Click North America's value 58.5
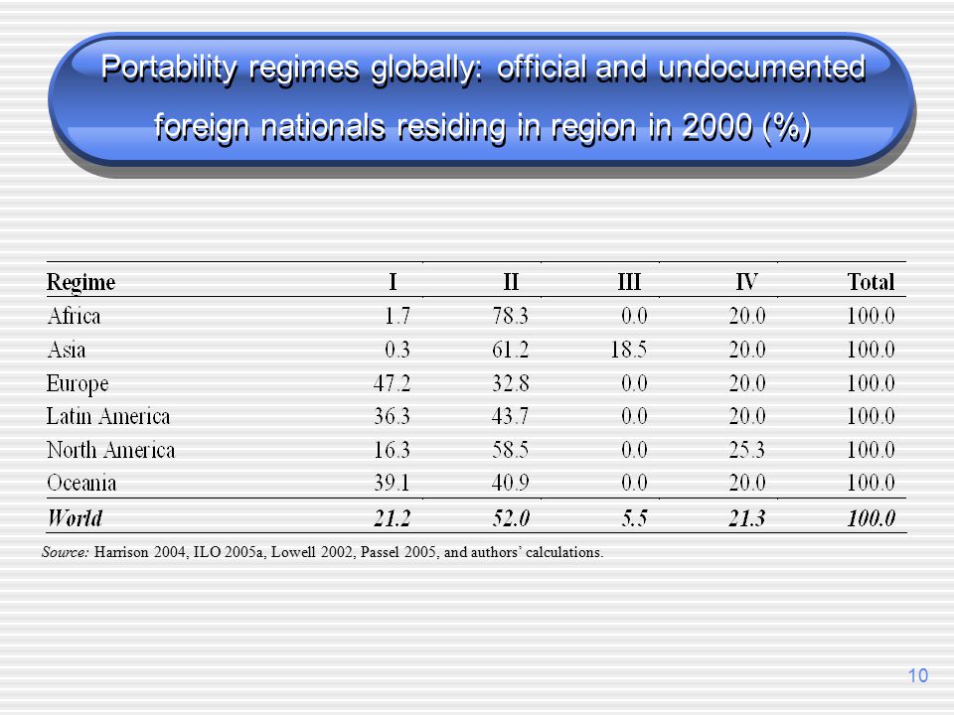The width and height of the screenshot is (954, 715). pyautogui.click(x=511, y=450)
